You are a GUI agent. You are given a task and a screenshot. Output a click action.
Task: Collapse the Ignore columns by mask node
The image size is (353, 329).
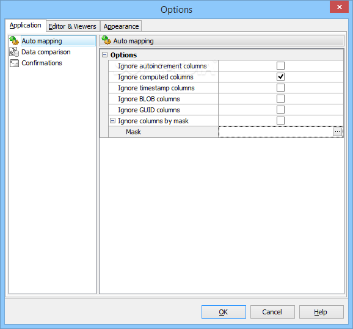pyautogui.click(x=112, y=121)
